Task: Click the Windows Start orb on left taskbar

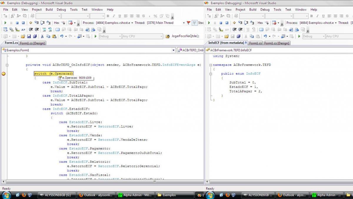Action: click(6, 195)
